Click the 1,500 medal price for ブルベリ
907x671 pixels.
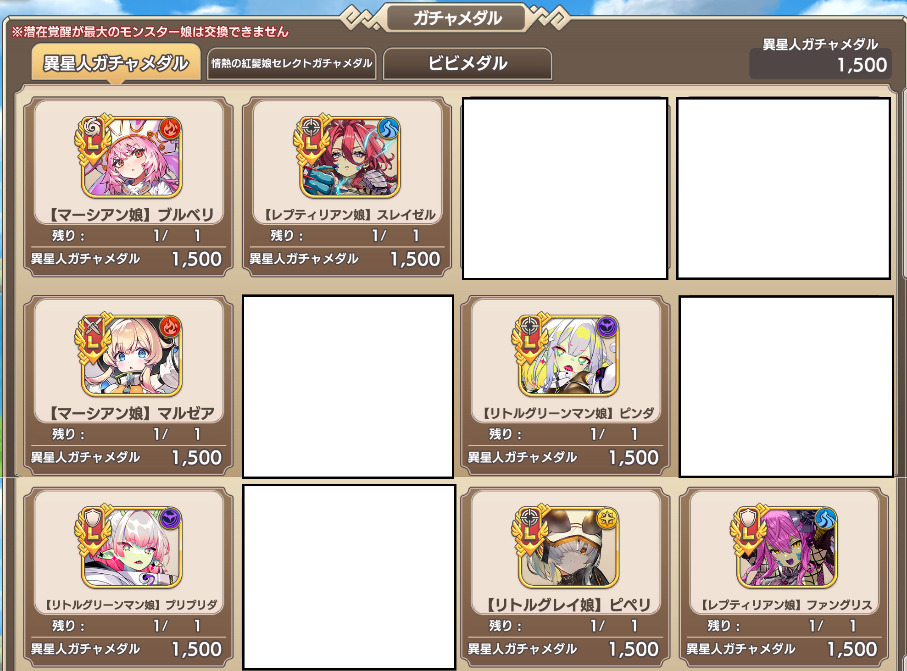click(197, 259)
